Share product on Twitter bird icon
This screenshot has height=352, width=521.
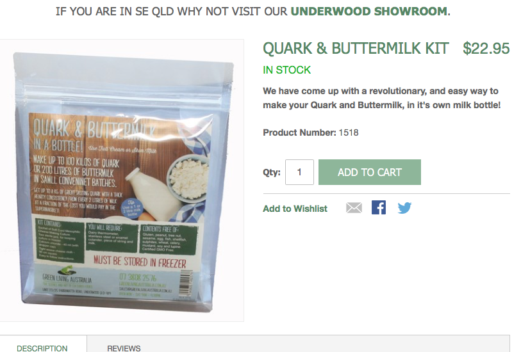coord(404,208)
